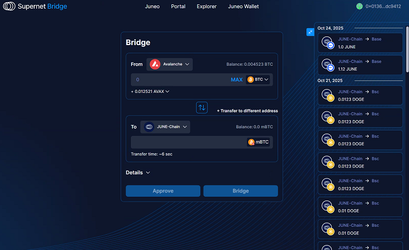Click the Oct 21, 2025 date header
This screenshot has width=409, height=250.
(x=330, y=80)
